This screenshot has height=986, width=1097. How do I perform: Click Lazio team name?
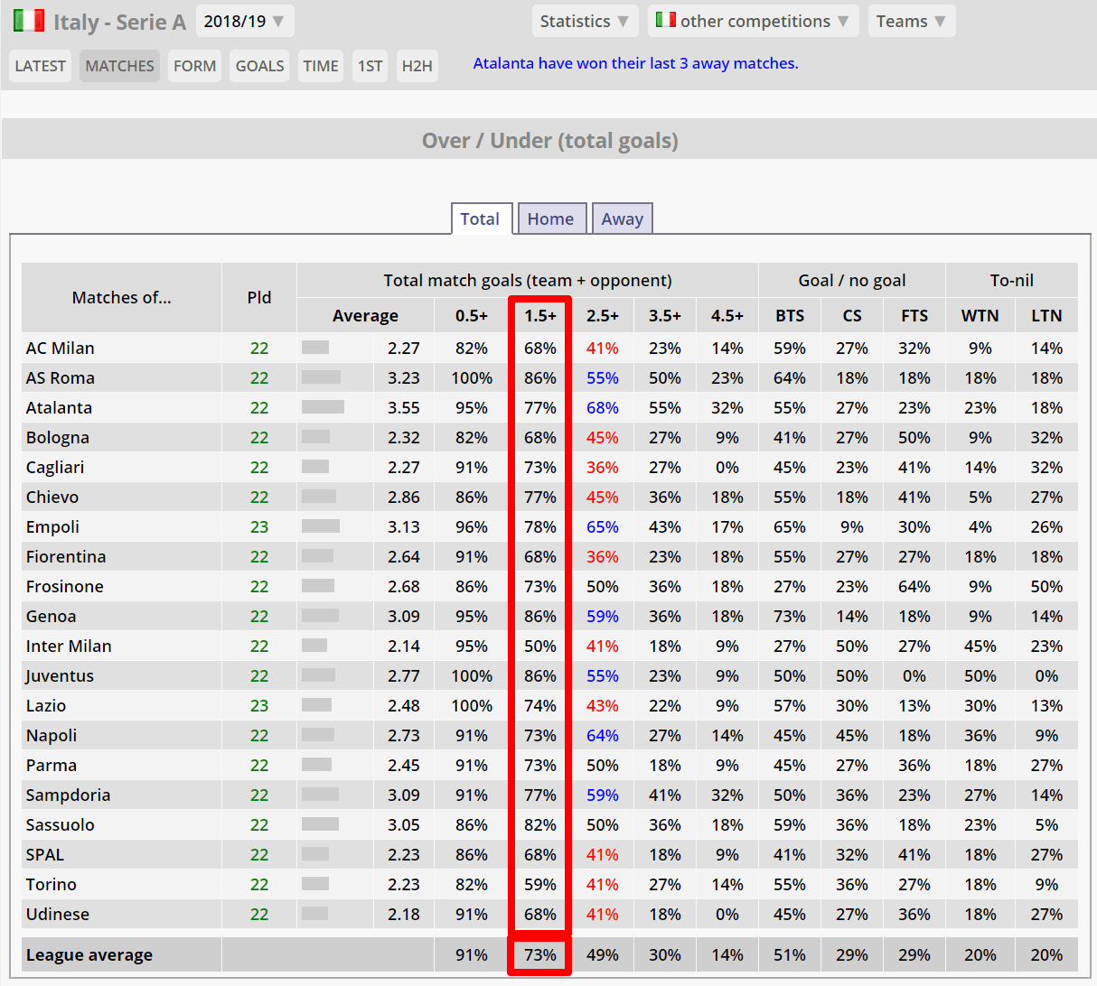(45, 705)
